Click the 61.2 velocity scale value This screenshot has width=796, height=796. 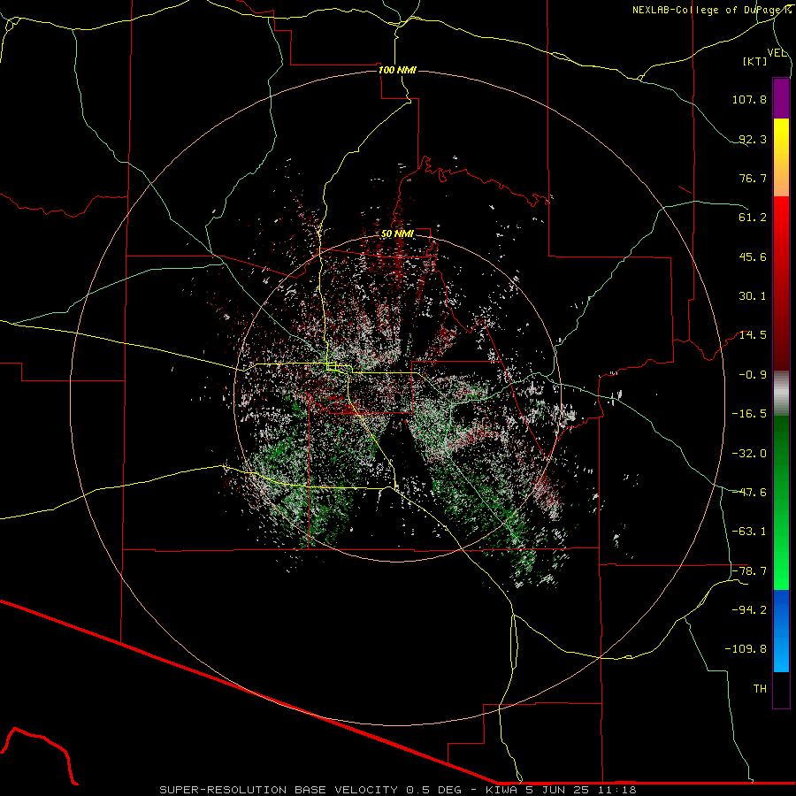[x=753, y=218]
